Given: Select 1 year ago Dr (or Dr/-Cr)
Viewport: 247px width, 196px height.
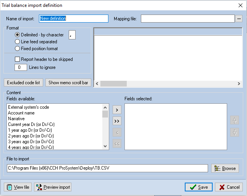Looking at the screenshot, I should [30, 130].
